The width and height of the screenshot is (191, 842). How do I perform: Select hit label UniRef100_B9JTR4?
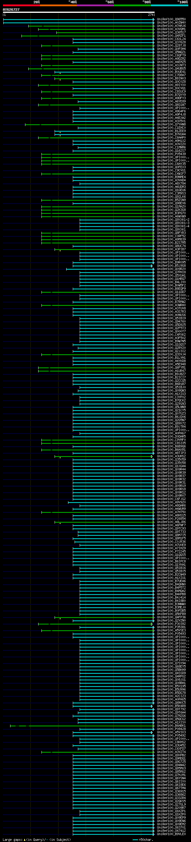(171, 427)
